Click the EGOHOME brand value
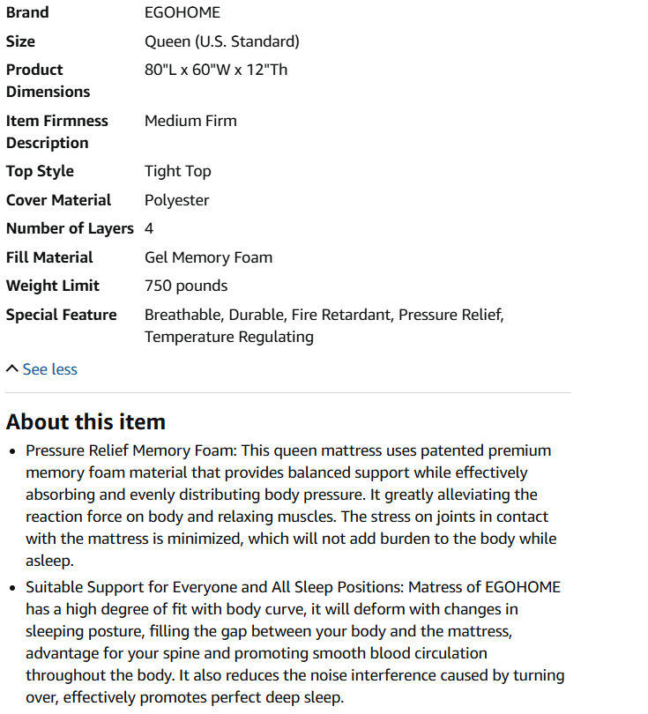This screenshot has height=714, width=648. [182, 12]
